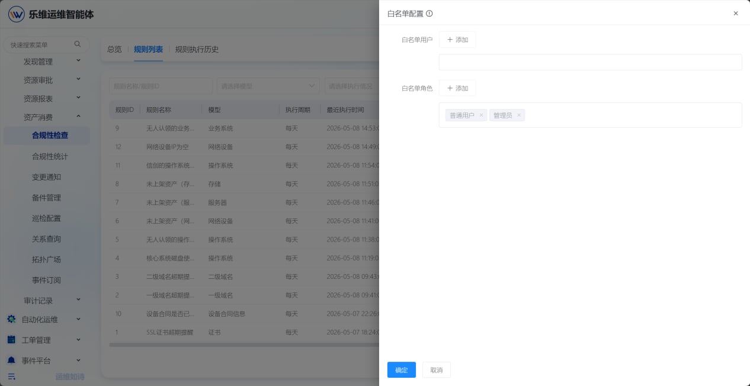Expand the 资源审批 menu chevron
The image size is (750, 386).
coord(78,79)
